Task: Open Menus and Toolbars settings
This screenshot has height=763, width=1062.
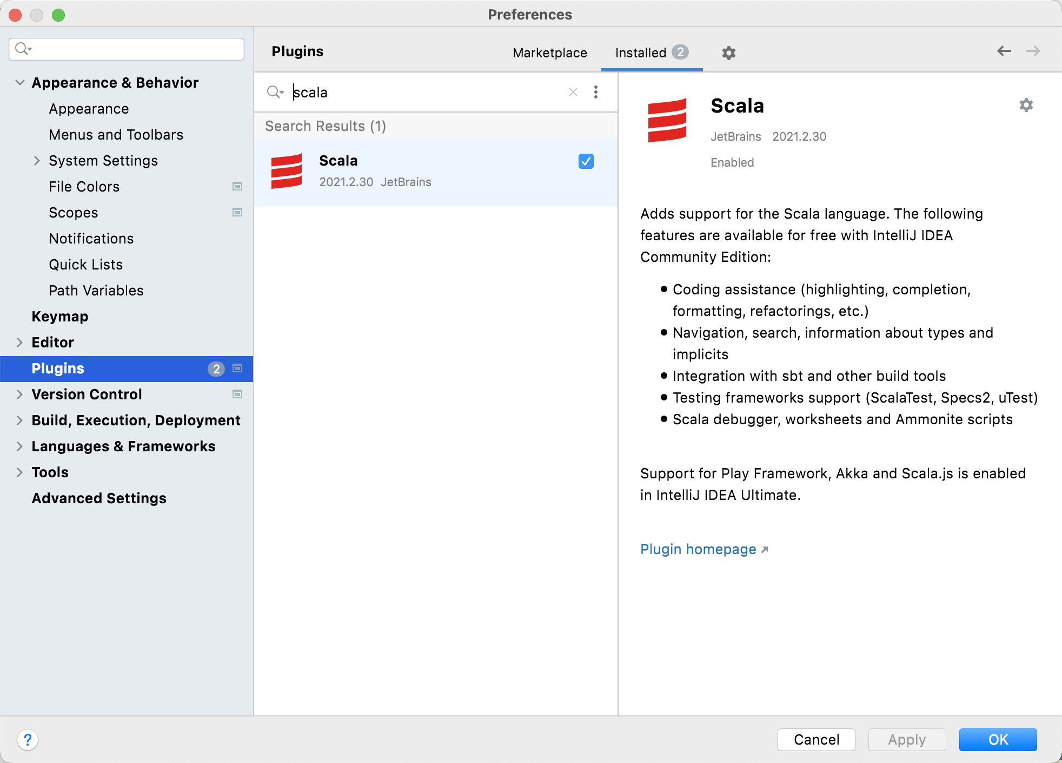Action: [116, 135]
